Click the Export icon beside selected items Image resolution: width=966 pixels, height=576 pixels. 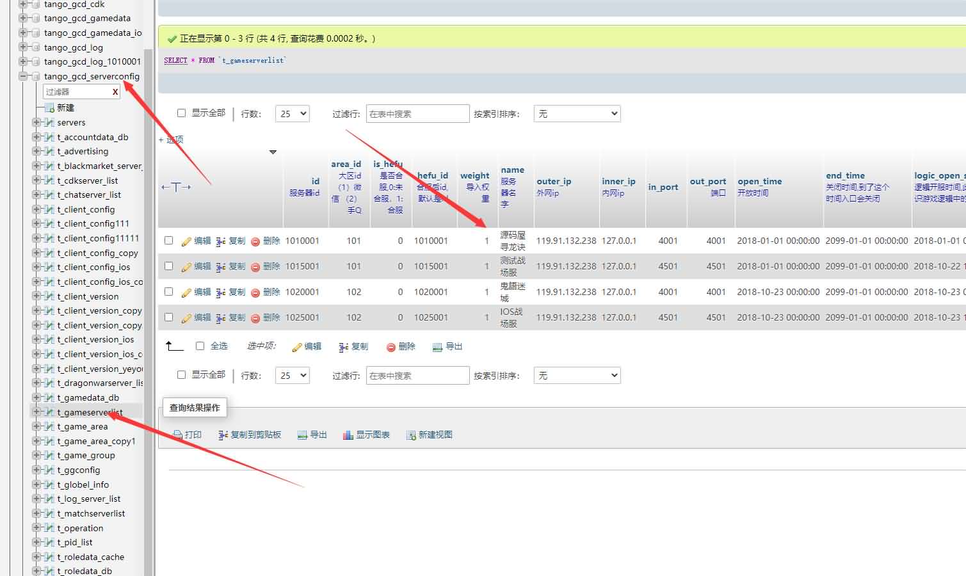click(x=438, y=347)
